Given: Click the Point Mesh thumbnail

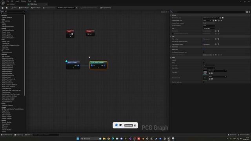Looking at the screenshot, I should pos(205,72).
